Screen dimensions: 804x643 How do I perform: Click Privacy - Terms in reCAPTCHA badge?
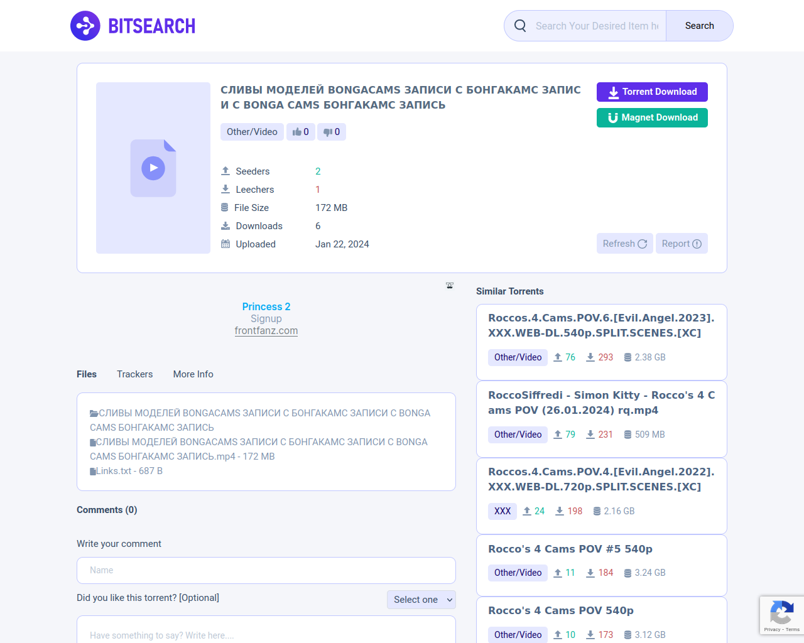click(782, 629)
